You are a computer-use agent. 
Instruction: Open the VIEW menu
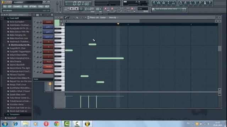click(26, 6)
